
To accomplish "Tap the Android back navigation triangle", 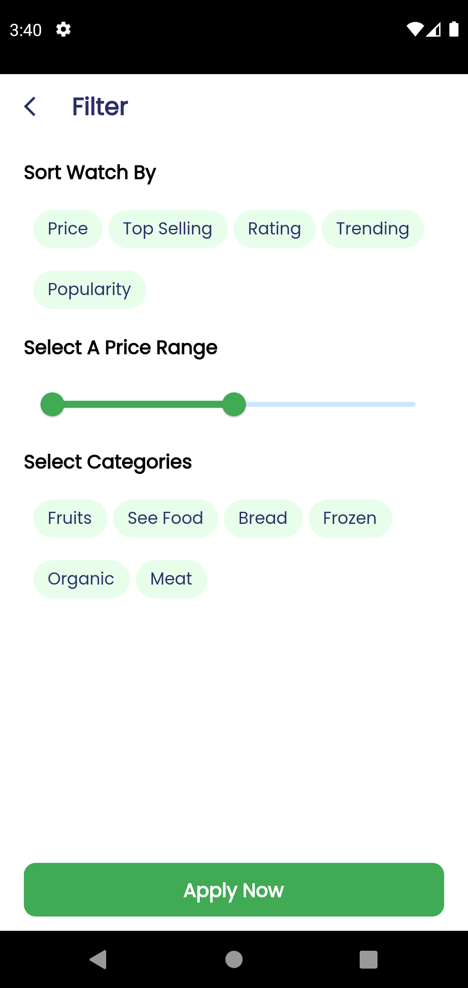I will (x=98, y=959).
